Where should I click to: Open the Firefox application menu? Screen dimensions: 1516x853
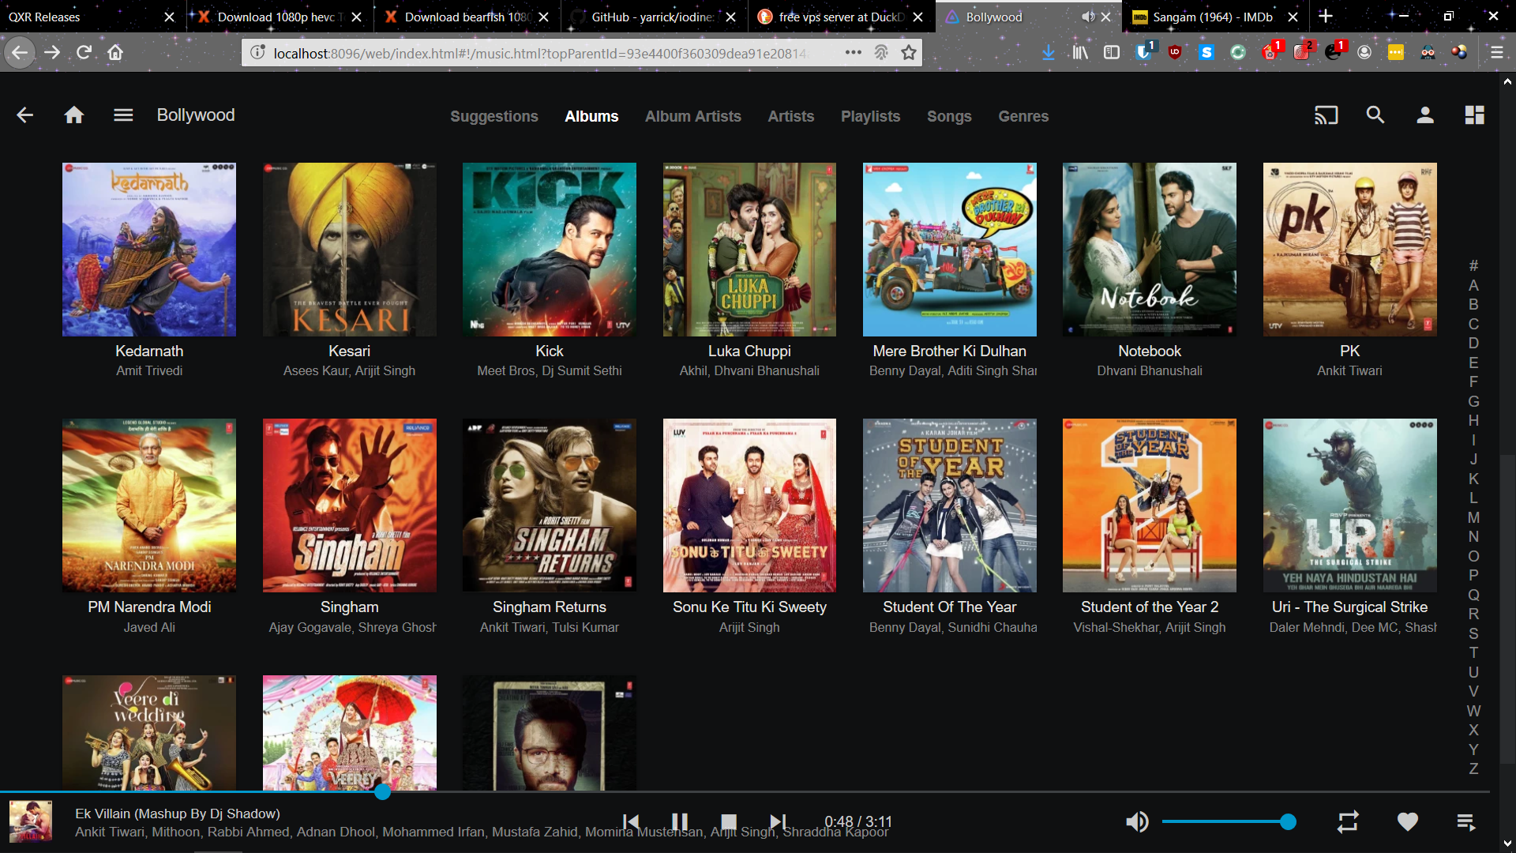[1496, 53]
